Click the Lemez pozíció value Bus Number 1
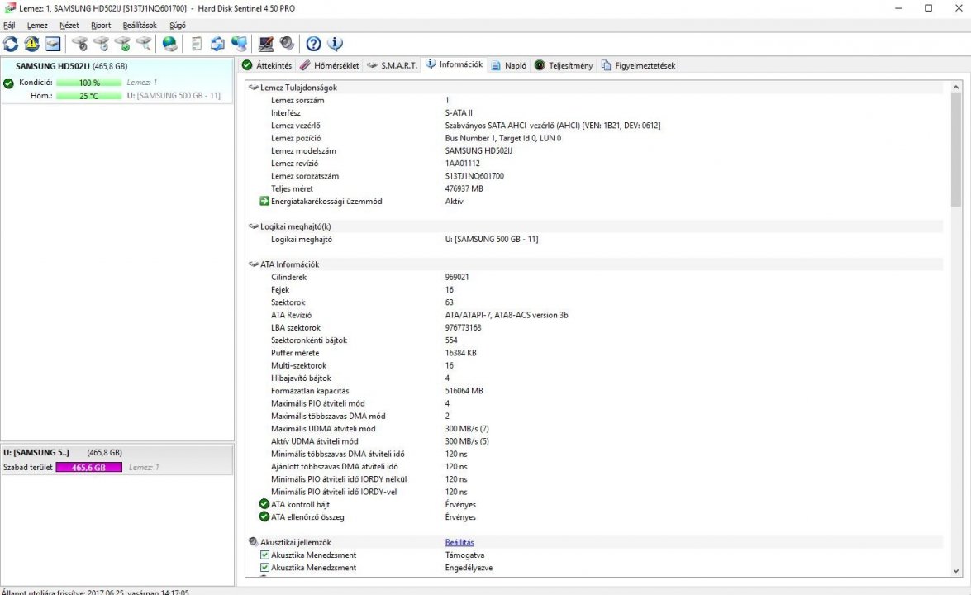Screen dimensions: 971x595 point(502,138)
